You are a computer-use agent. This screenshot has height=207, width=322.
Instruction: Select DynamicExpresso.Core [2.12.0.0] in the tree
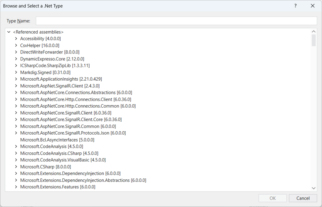[52, 59]
